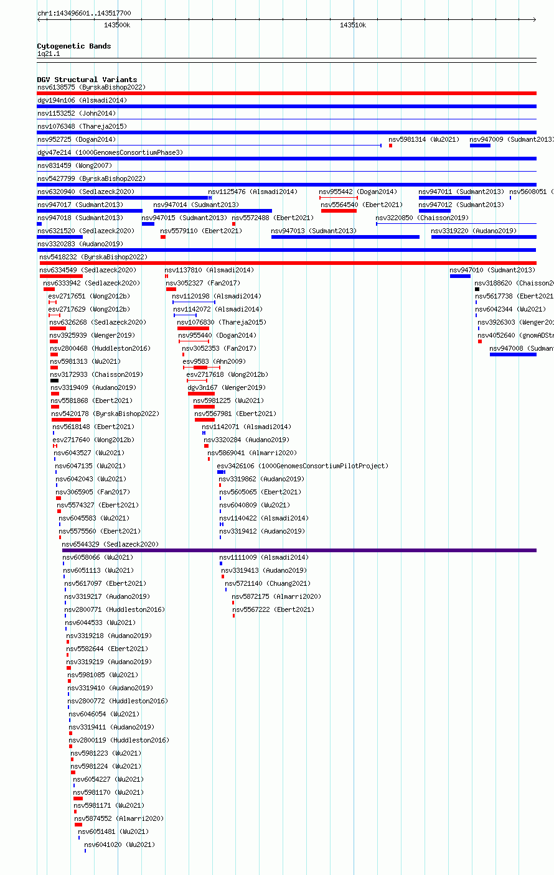Select nsv947018 (Sudmant2013) label
554x875 pixels.
(x=80, y=218)
